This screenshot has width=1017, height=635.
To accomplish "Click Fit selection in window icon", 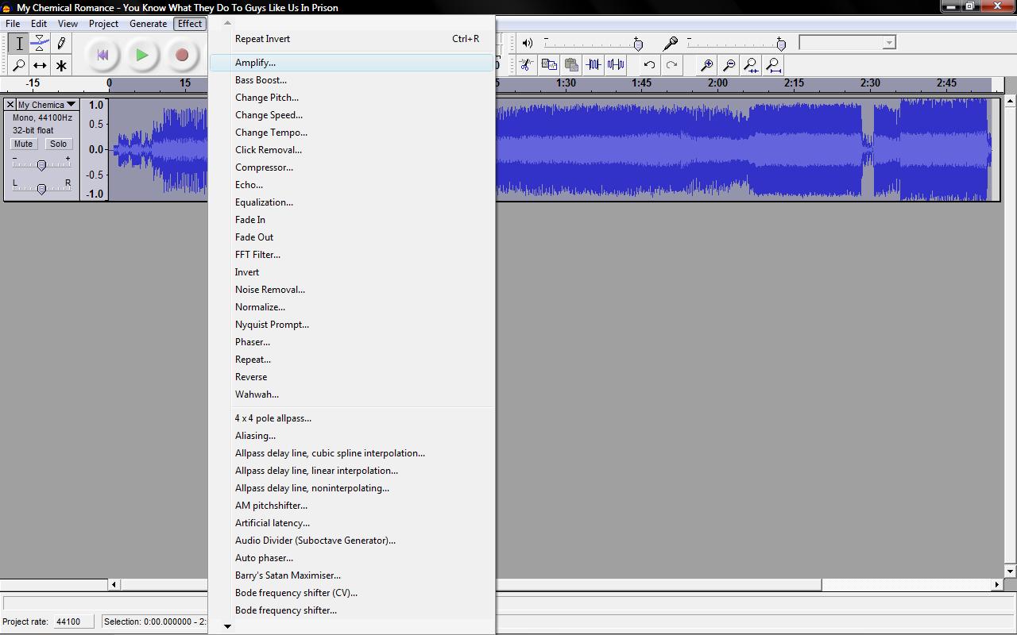I will click(751, 65).
